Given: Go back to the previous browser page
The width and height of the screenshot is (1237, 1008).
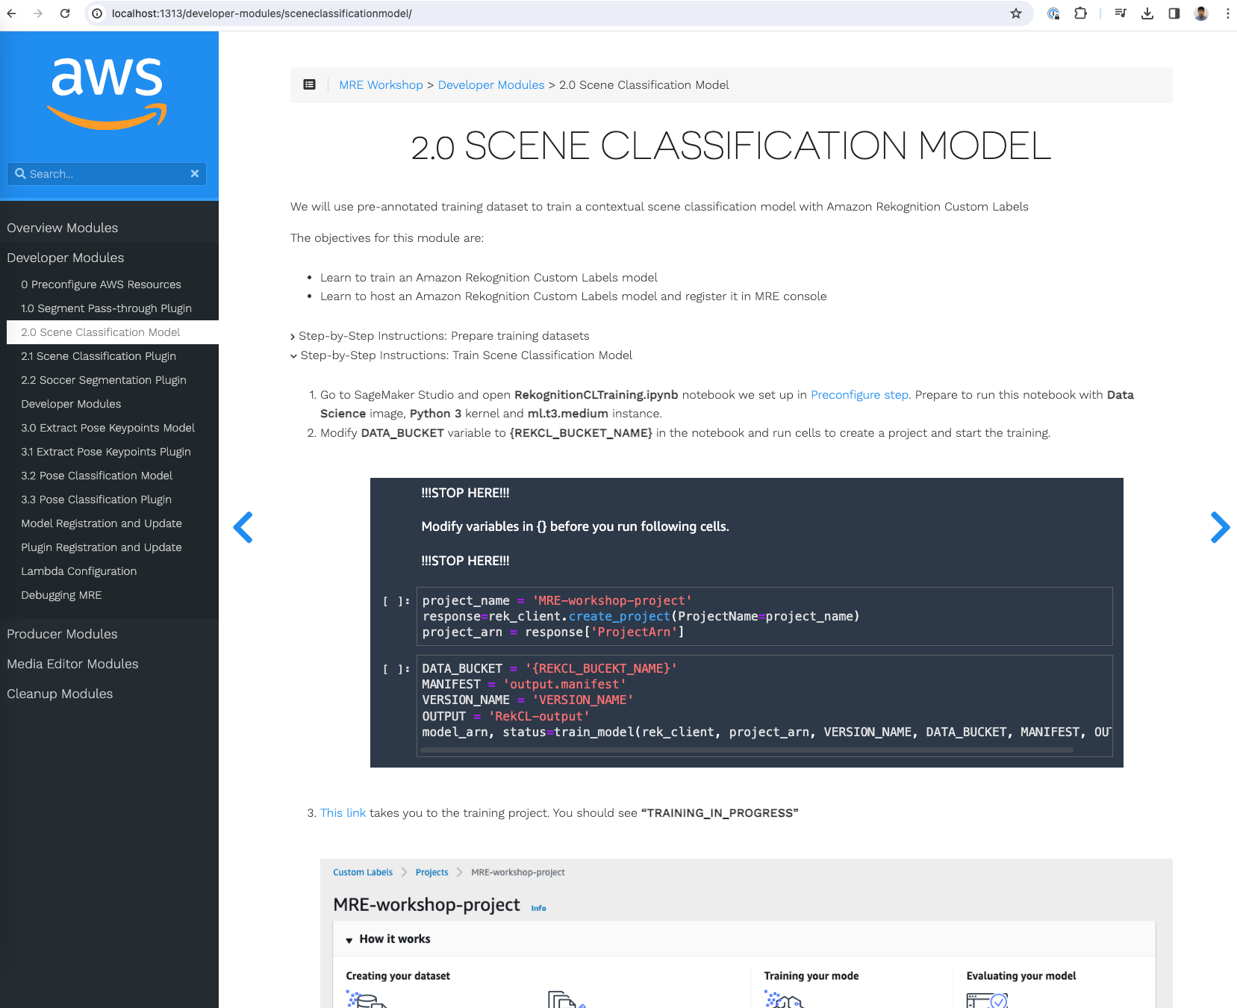Looking at the screenshot, I should point(12,13).
